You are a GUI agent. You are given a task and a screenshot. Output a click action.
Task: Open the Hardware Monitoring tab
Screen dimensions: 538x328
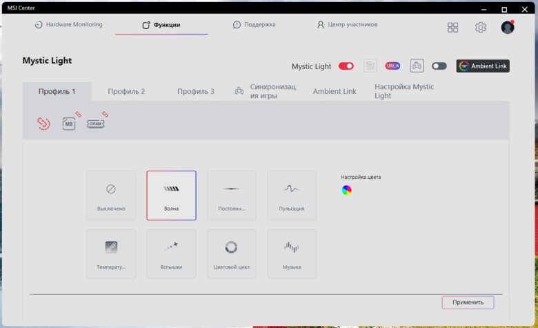tap(68, 24)
